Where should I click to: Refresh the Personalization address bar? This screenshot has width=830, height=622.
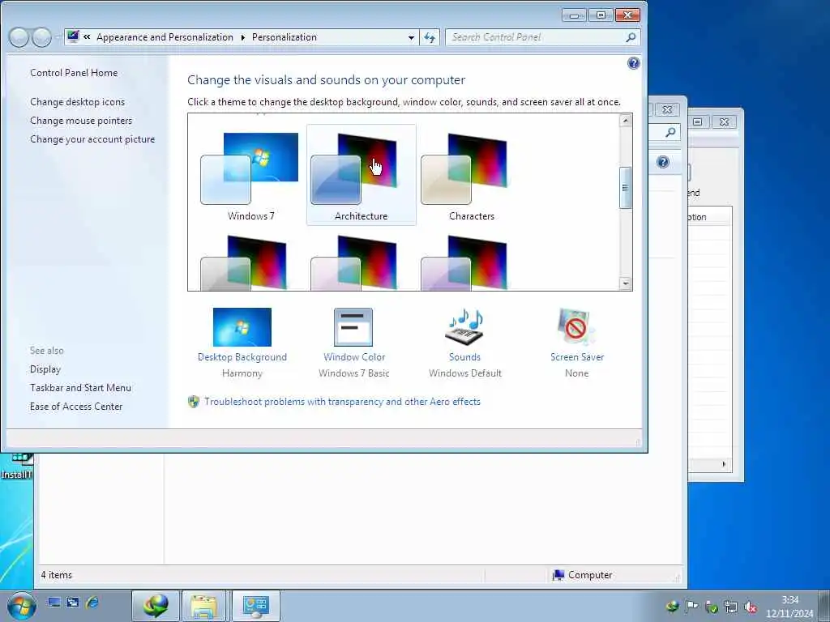pos(430,37)
